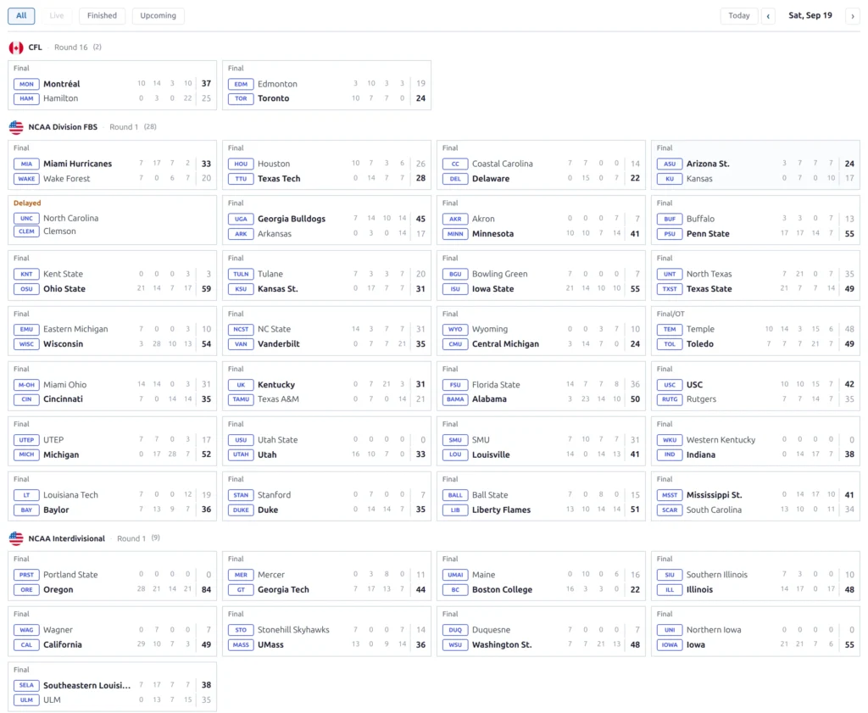The image size is (868, 713).
Task: Click the Delayed status label
Action: click(x=27, y=203)
